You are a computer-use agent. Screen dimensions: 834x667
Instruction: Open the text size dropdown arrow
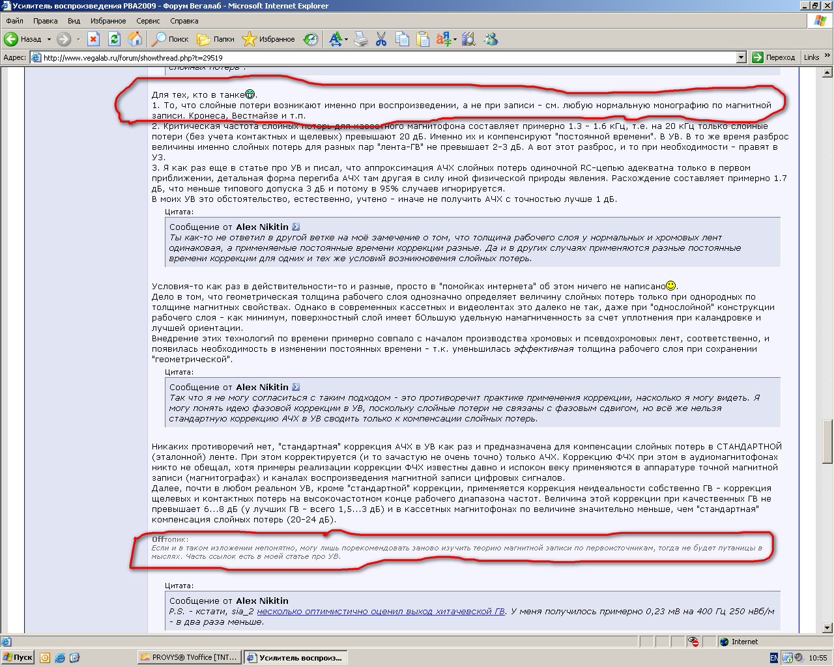(347, 39)
